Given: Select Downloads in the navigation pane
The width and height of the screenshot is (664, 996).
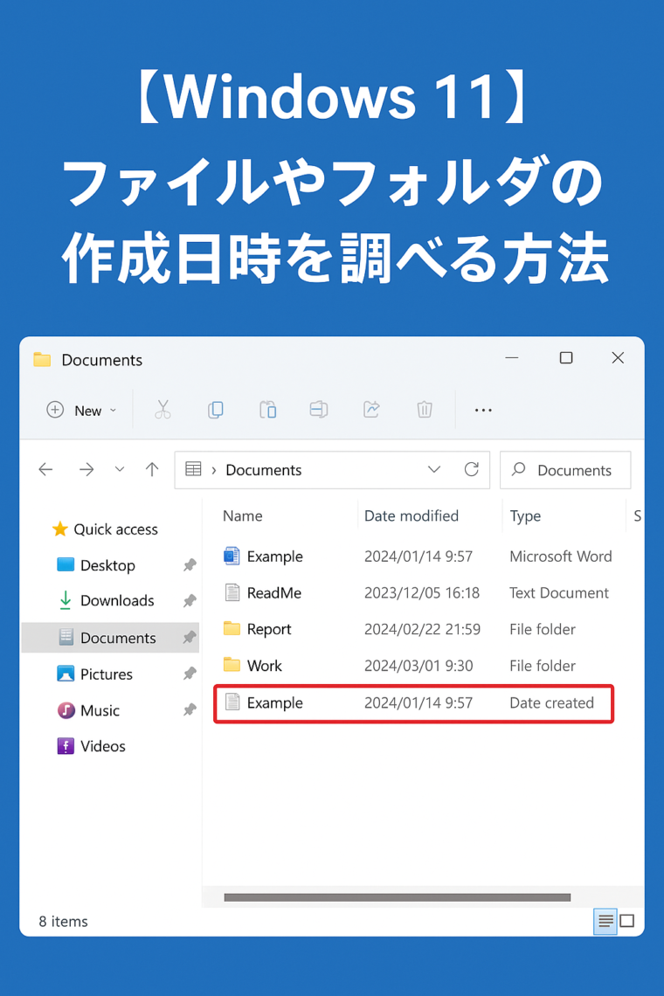Looking at the screenshot, I should [116, 600].
